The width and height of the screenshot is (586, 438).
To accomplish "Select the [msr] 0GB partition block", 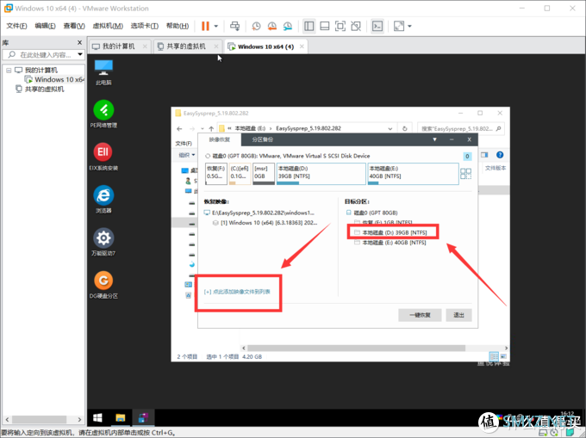I will [264, 174].
